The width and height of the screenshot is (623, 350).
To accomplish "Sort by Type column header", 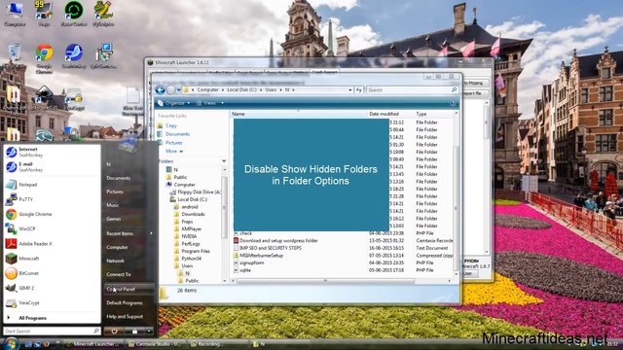I will (x=433, y=114).
